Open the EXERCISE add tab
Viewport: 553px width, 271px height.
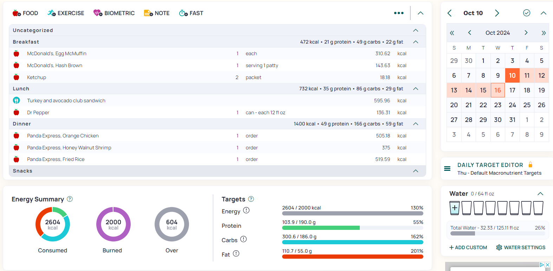click(x=66, y=13)
